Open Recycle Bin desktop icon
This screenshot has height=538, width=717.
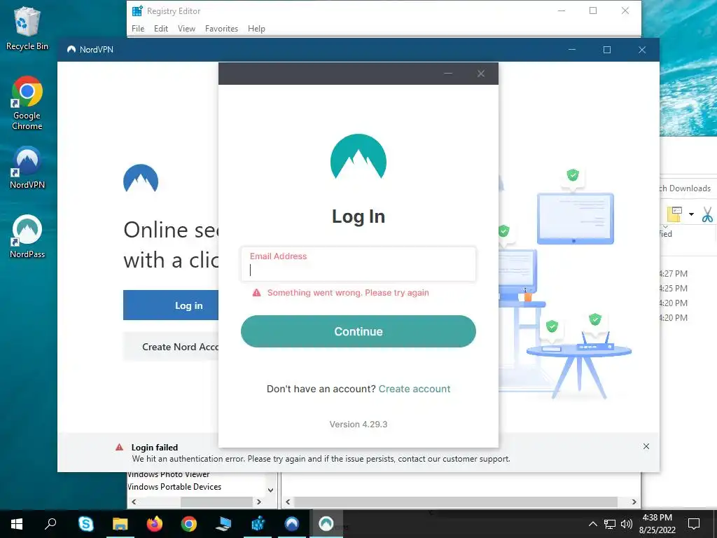pyautogui.click(x=27, y=28)
